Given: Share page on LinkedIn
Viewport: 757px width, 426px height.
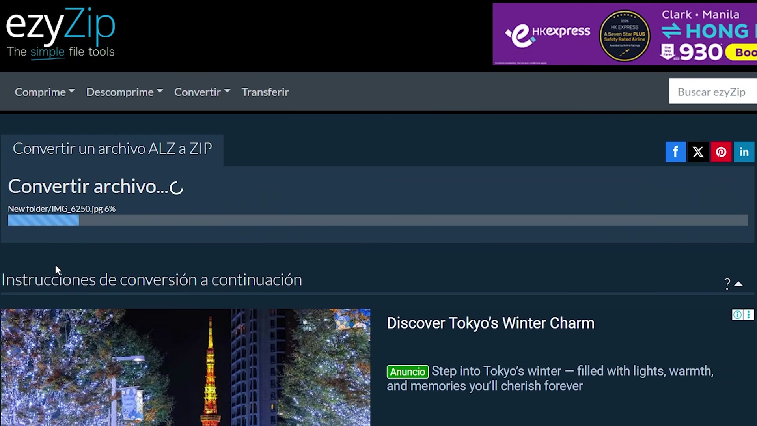Looking at the screenshot, I should (744, 152).
